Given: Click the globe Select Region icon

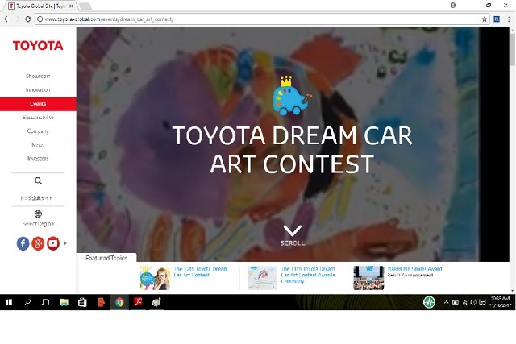Looking at the screenshot, I should click(x=38, y=213).
